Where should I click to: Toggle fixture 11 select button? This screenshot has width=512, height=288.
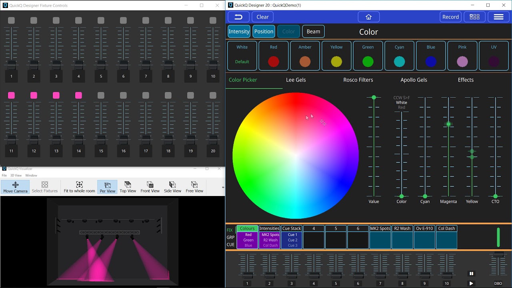(11, 95)
